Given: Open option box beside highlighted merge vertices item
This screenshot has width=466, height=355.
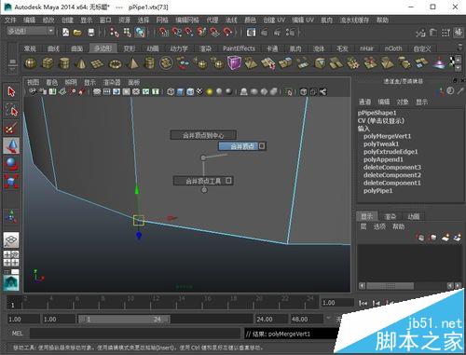Looking at the screenshot, I should 262,145.
